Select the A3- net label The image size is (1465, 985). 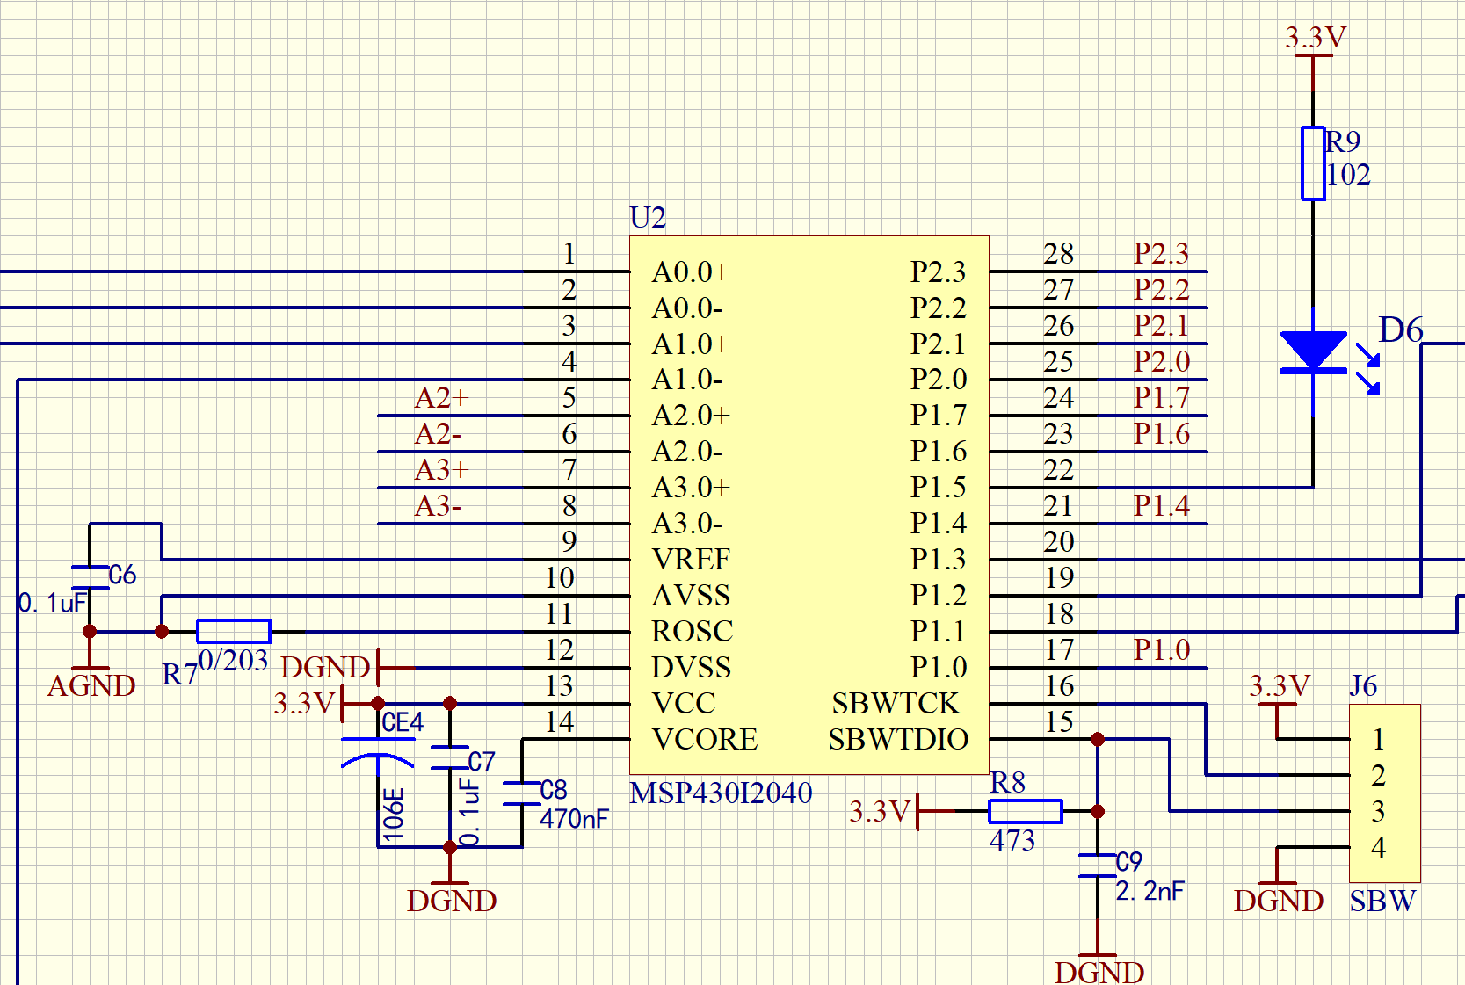[x=438, y=506]
